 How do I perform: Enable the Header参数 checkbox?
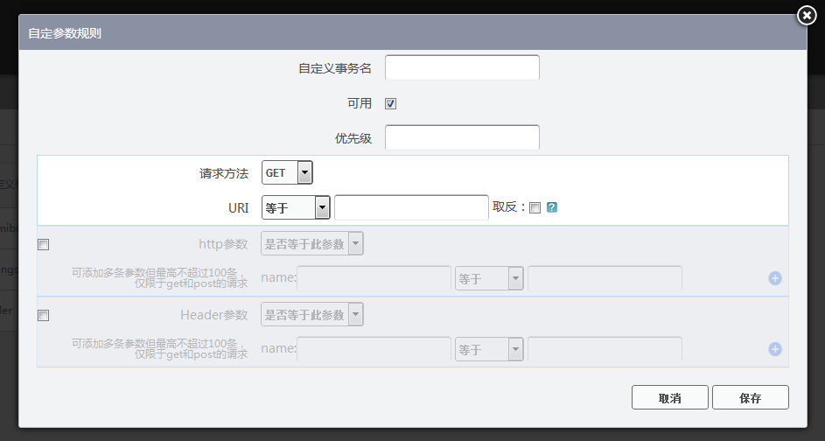44,315
